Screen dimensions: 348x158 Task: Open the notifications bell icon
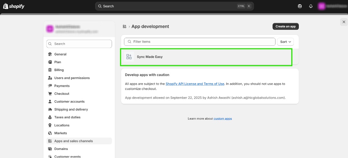click(x=311, y=6)
